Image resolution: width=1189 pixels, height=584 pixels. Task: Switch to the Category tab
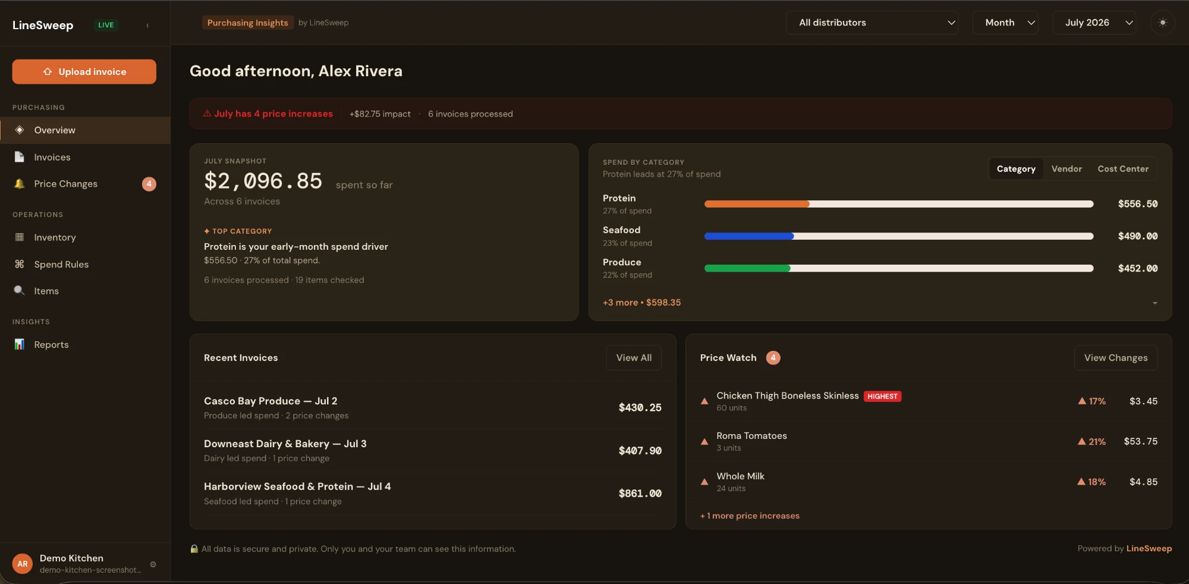(1016, 169)
